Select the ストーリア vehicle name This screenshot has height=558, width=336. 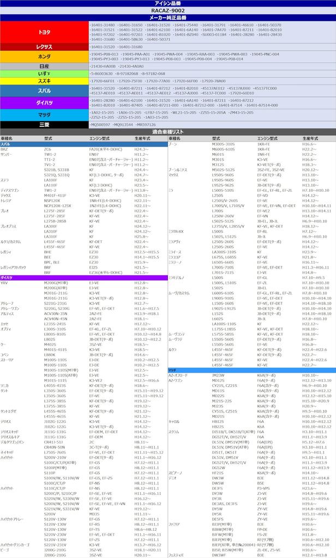[7, 360]
